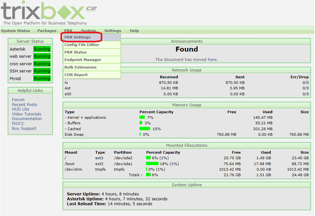Open the Forum helpful link
315x216 pixels.
[18, 100]
